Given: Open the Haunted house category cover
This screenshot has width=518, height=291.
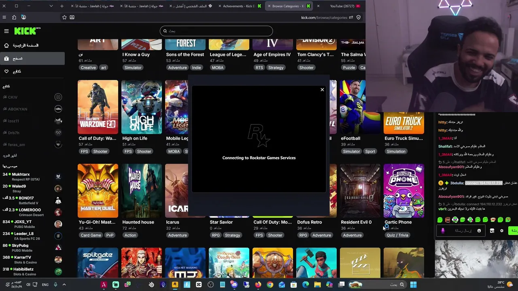Looking at the screenshot, I should click(x=142, y=191).
